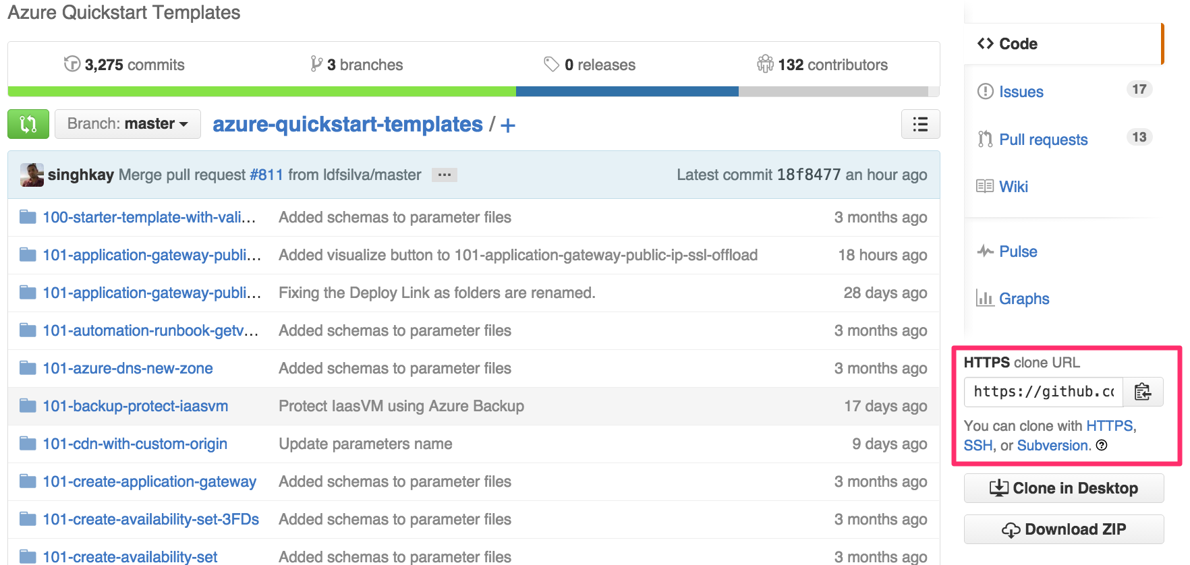The width and height of the screenshot is (1190, 565).
Task: Click the plus icon to create new file
Action: click(508, 125)
